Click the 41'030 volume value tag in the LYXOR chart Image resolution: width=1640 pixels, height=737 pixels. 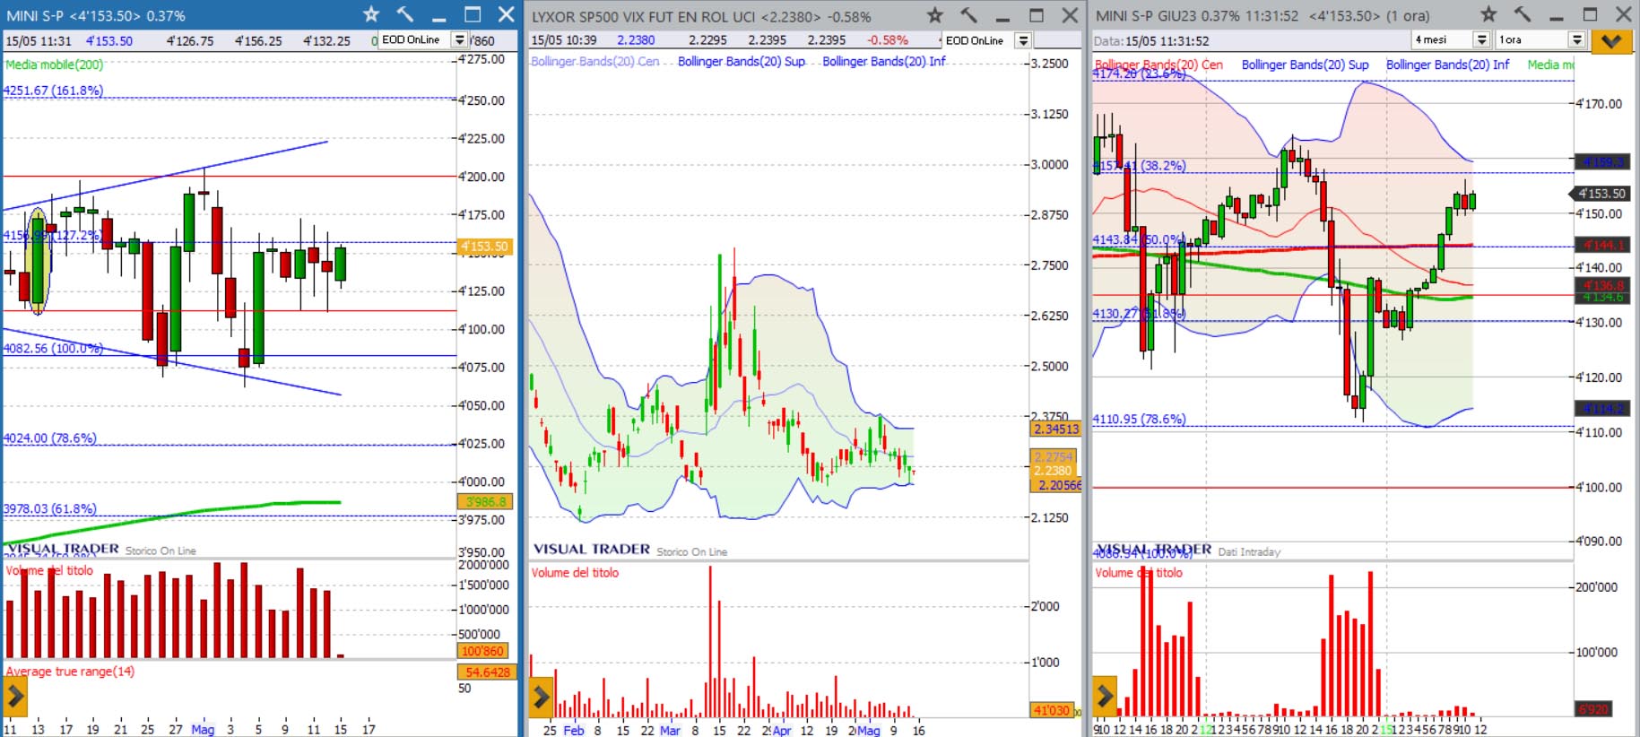pos(1053,710)
